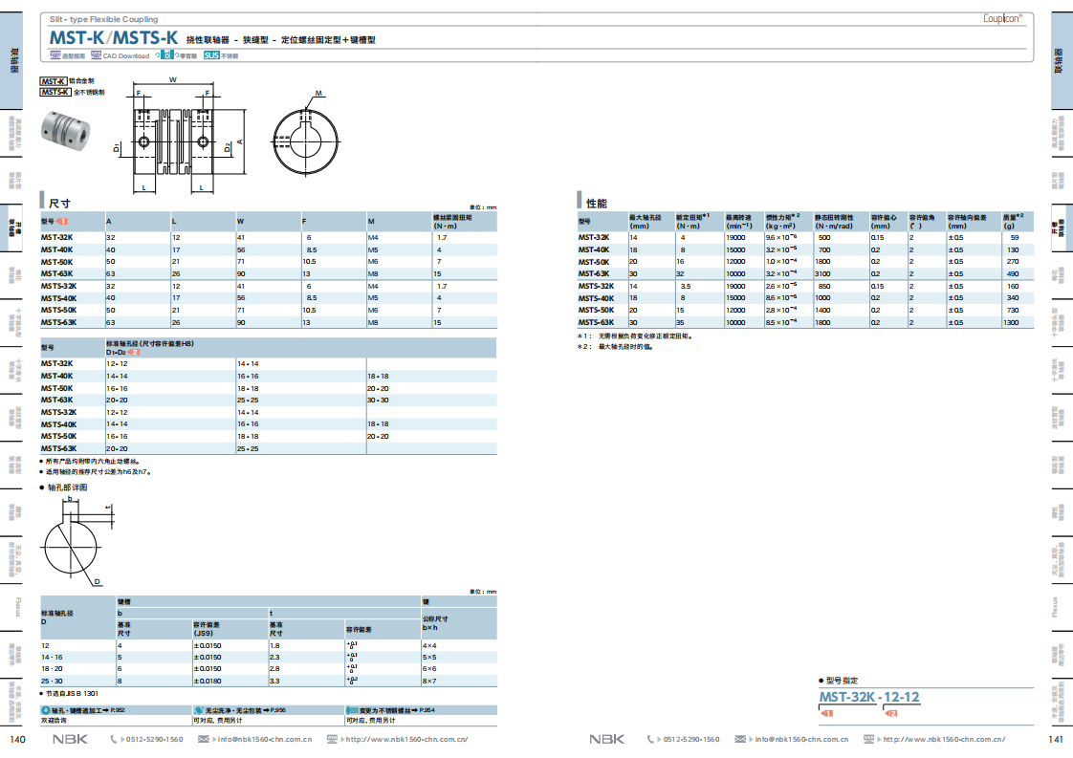Open the CAD Download link text
The image size is (1073, 758).
pyautogui.click(x=126, y=56)
